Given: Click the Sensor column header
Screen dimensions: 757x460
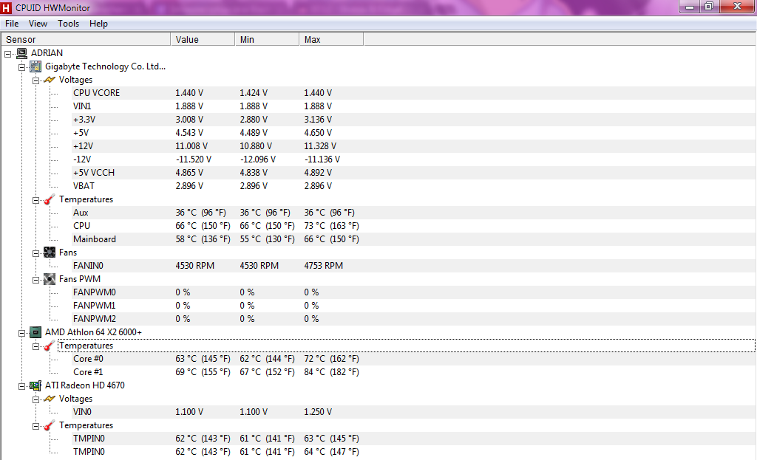Looking at the screenshot, I should point(86,40).
